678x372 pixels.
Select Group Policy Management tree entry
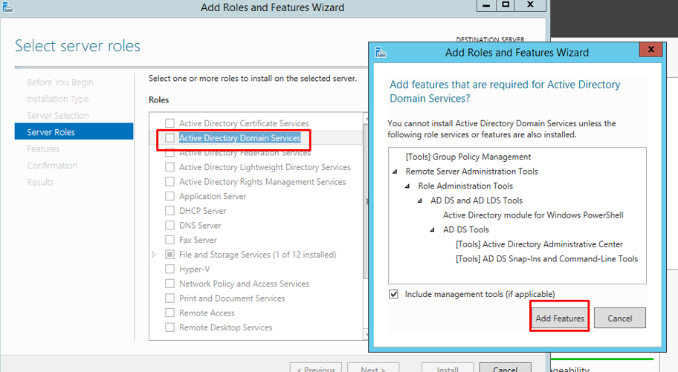pos(468,157)
